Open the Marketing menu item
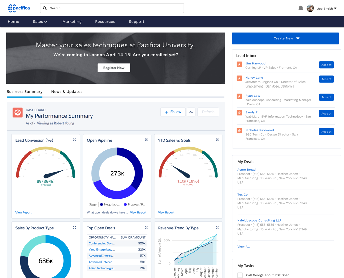Viewport: 344px width, 278px height. [x=72, y=21]
